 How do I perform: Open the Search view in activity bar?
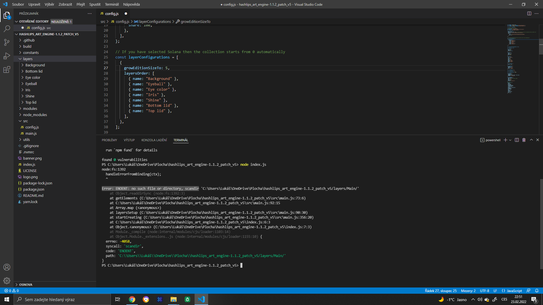point(7,29)
